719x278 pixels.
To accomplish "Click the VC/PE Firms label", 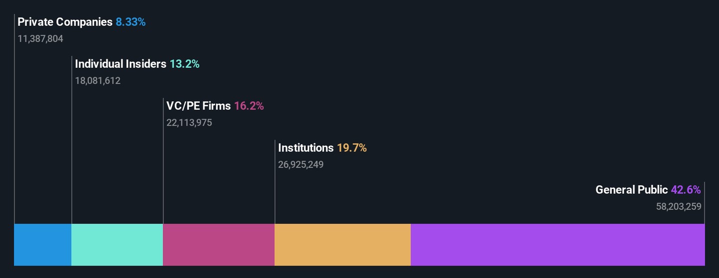I will 199,106.
